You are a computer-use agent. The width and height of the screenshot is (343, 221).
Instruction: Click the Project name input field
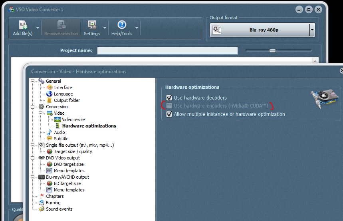tap(167, 51)
